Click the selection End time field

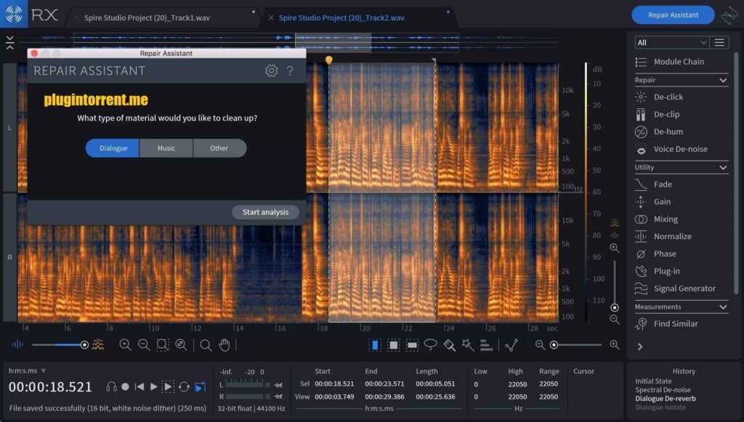click(x=384, y=384)
